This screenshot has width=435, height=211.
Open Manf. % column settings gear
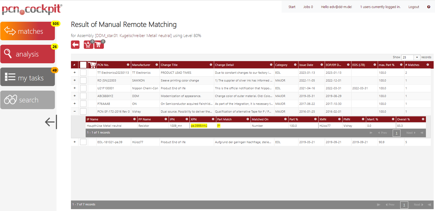(393, 119)
